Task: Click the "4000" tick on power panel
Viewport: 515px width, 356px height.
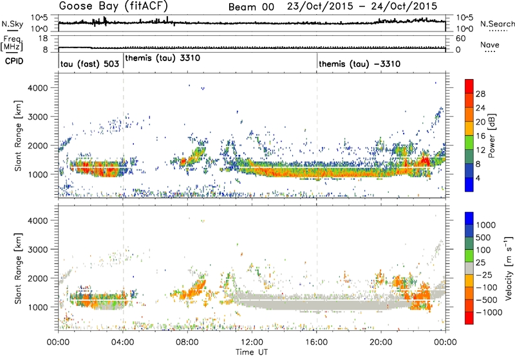Action: click(37, 88)
